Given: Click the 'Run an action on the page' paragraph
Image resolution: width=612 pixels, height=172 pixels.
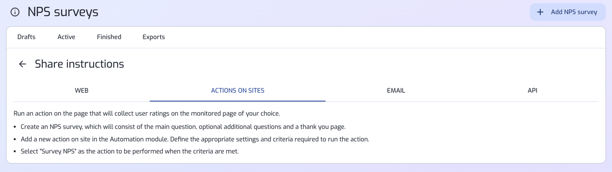Looking at the screenshot, I should pos(147,113).
